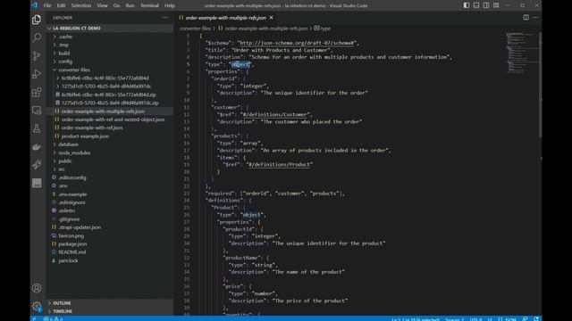Click the Ln 5 Col cursor position indicator

tap(416, 319)
